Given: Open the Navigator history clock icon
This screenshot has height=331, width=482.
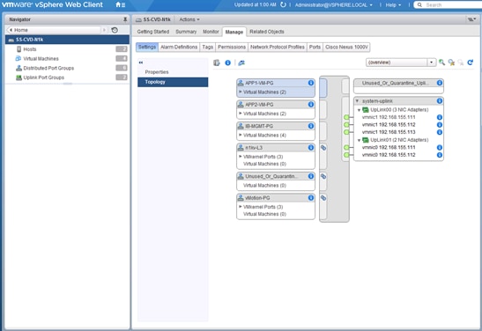Looking at the screenshot, I should pos(115,30).
